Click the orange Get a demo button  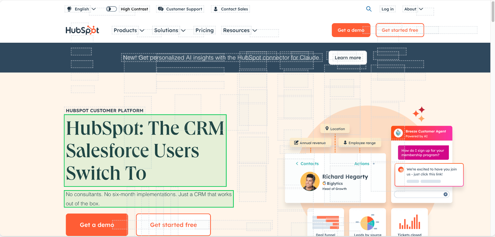pos(351,30)
